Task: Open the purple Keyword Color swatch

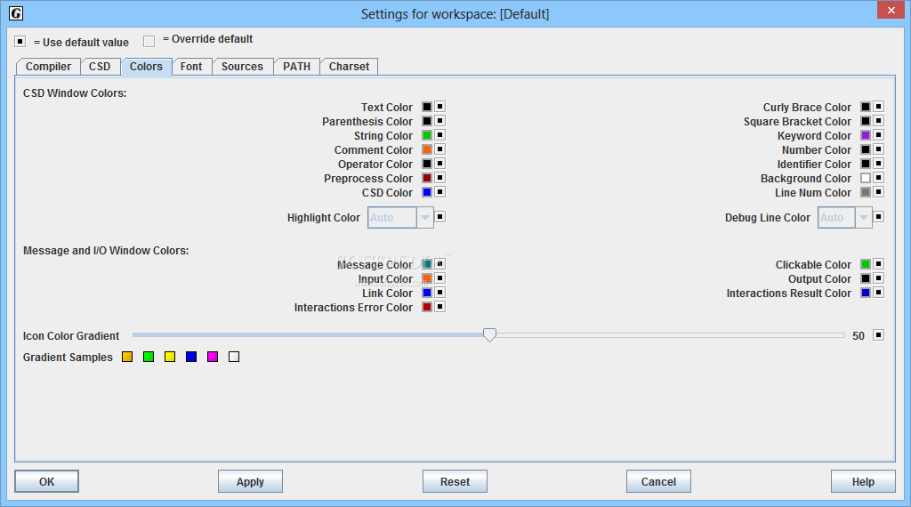Action: click(x=866, y=135)
